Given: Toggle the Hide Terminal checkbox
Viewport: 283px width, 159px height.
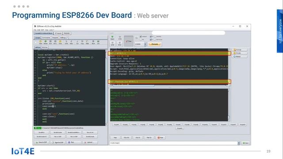Looking at the screenshot, I should point(155,39).
